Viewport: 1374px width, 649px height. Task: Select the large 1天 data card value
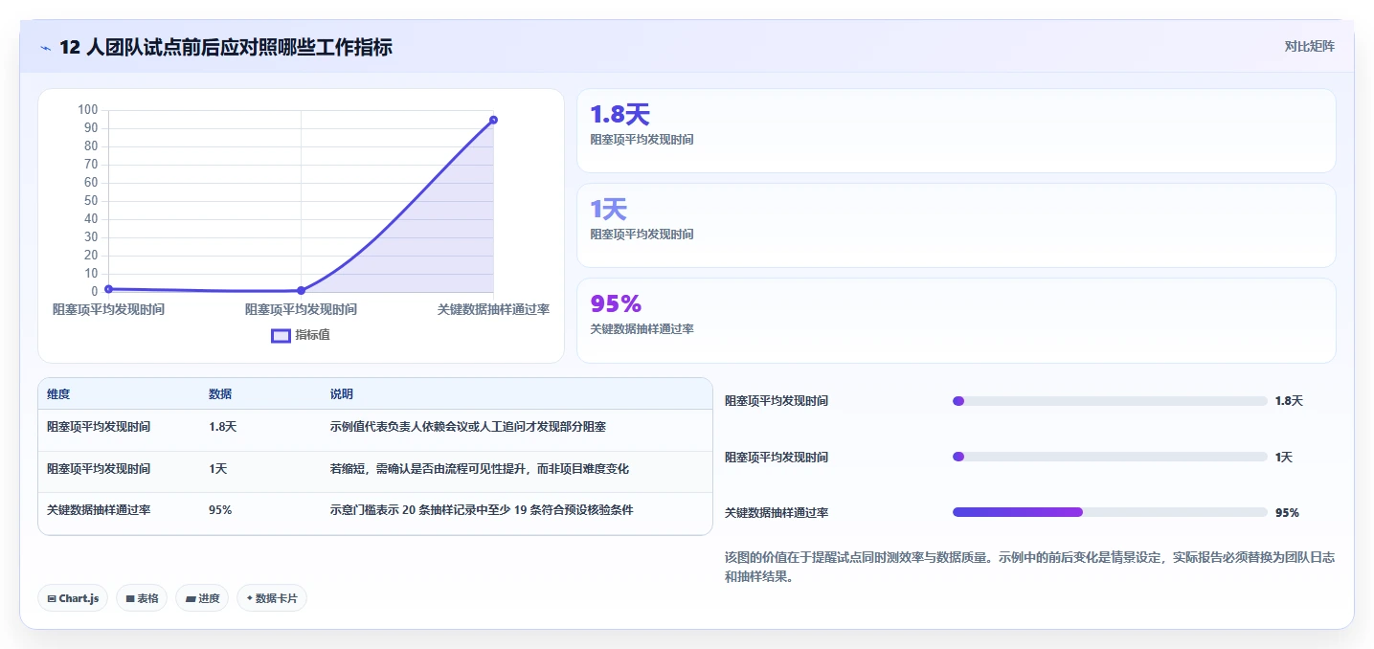(608, 210)
